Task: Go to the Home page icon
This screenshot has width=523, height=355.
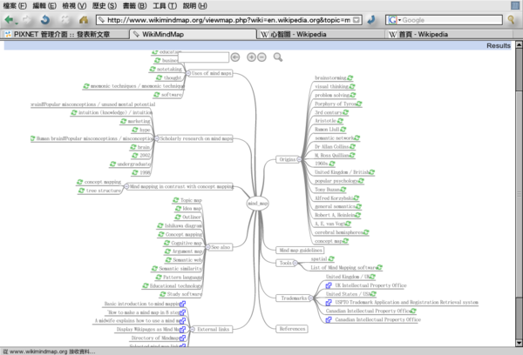Action: [x=84, y=20]
